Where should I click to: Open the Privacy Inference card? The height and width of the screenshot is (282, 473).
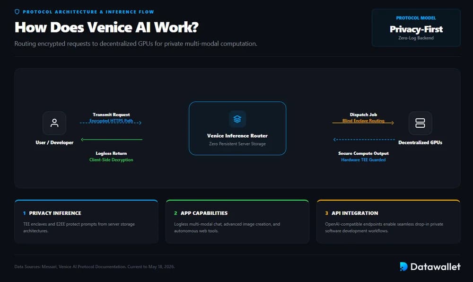coord(86,221)
